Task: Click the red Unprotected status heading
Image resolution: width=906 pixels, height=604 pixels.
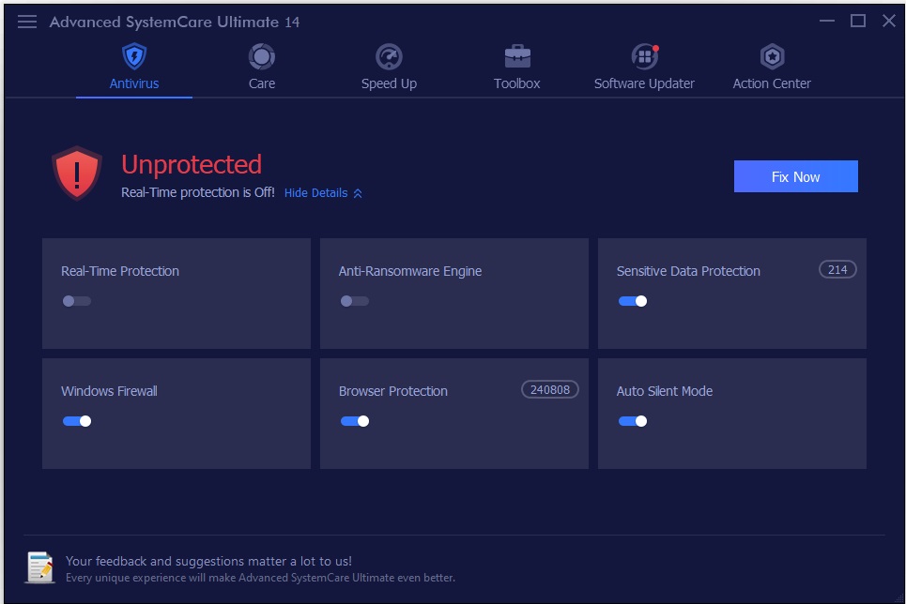Action: [192, 164]
